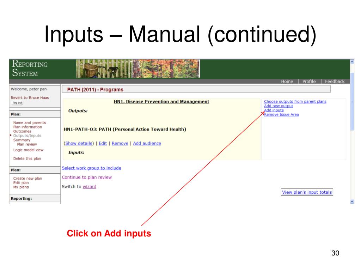
Task: Open Plan information sidebar item
Action: pos(27,127)
